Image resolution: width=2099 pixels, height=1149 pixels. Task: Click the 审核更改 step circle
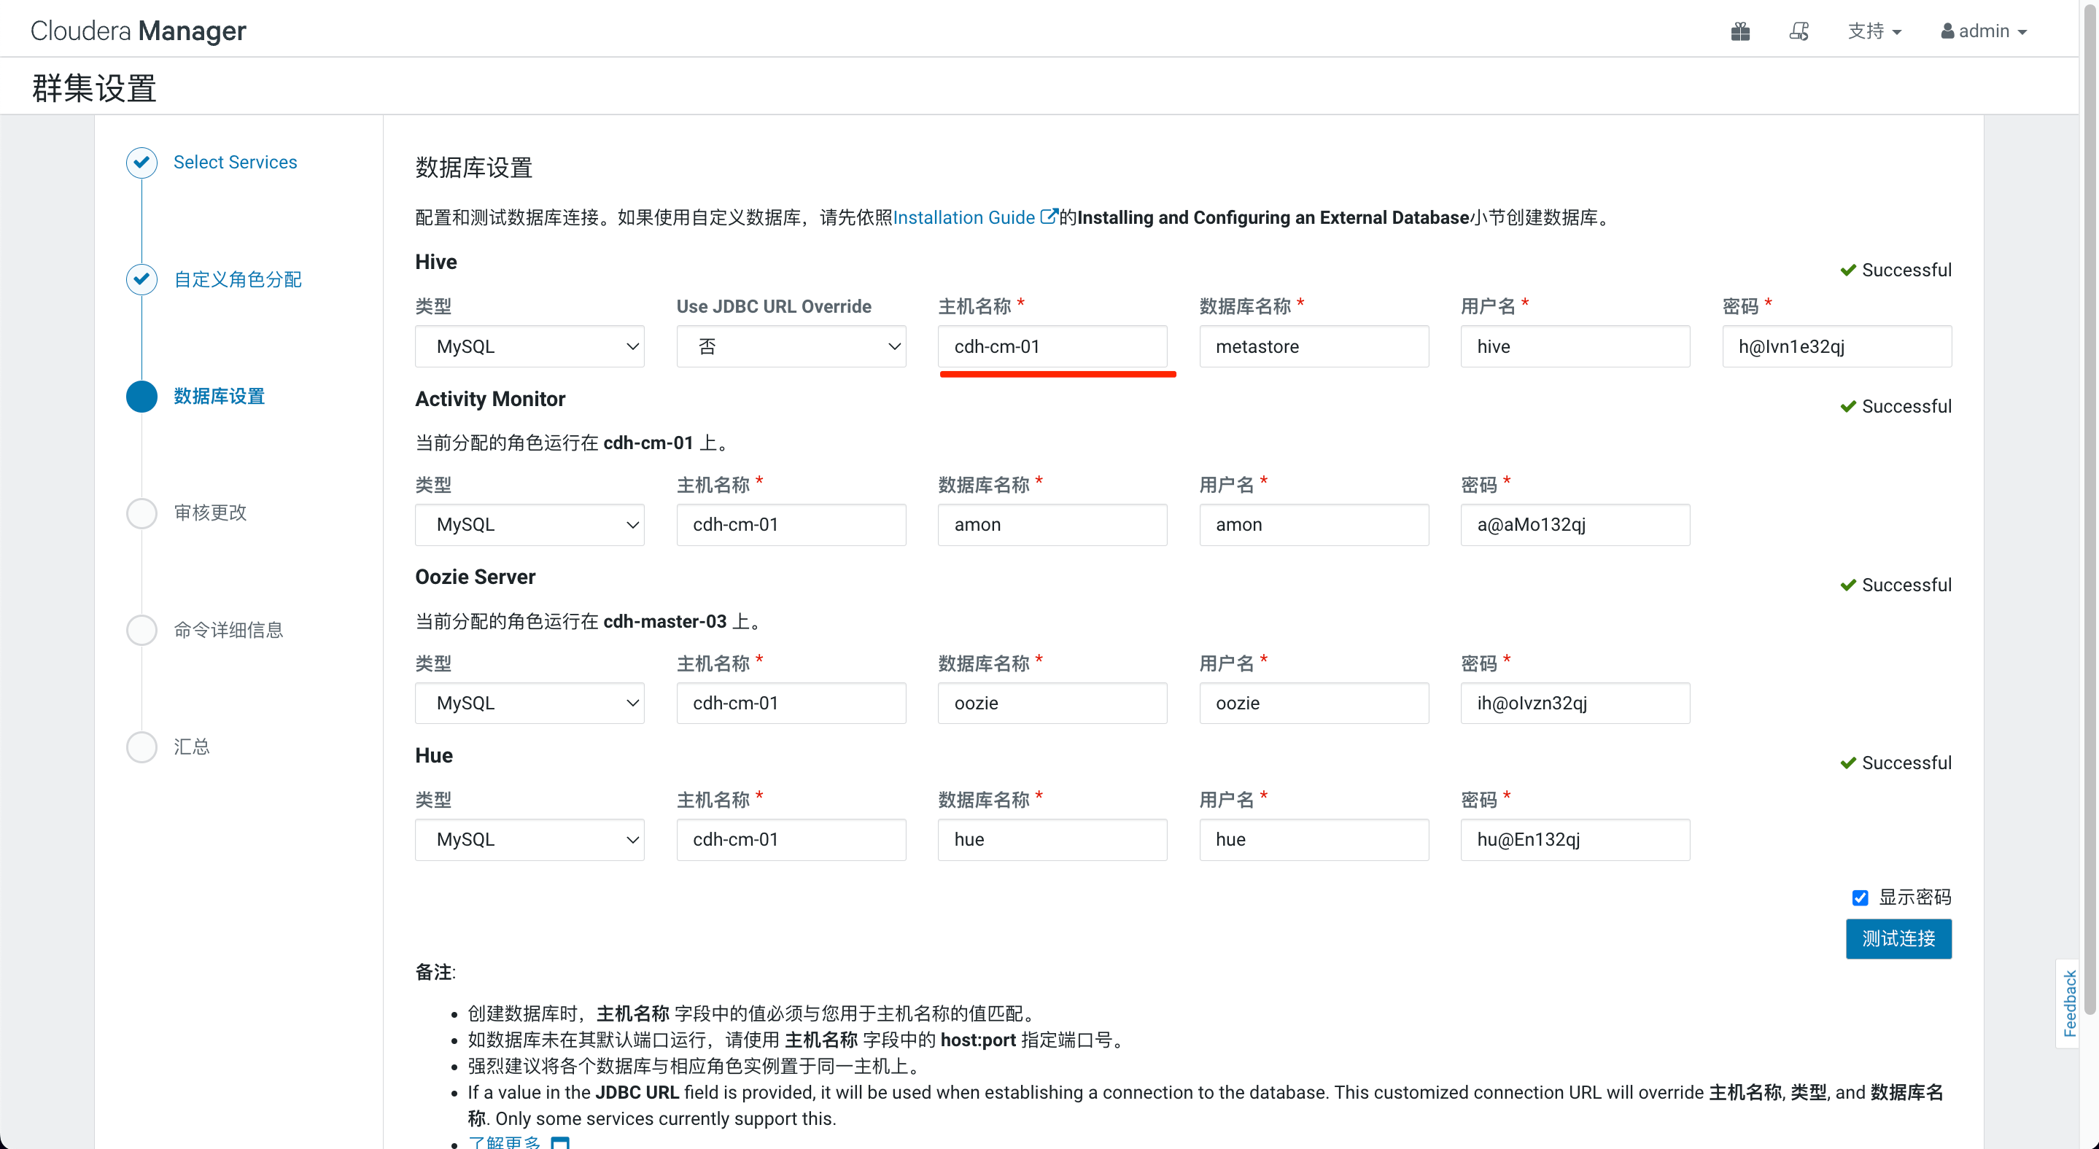pyautogui.click(x=141, y=513)
